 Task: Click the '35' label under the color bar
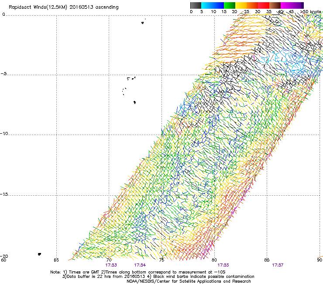[269, 12]
